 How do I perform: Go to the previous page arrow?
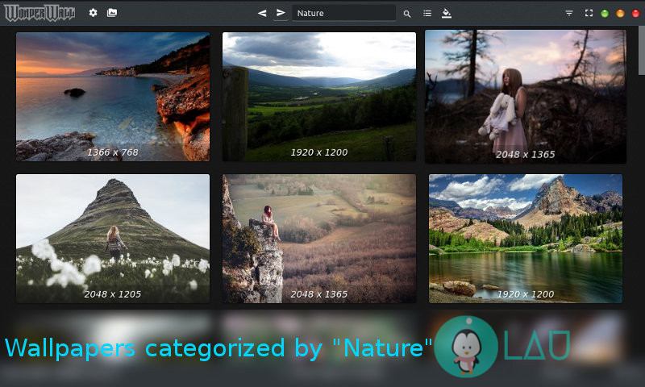(262, 13)
